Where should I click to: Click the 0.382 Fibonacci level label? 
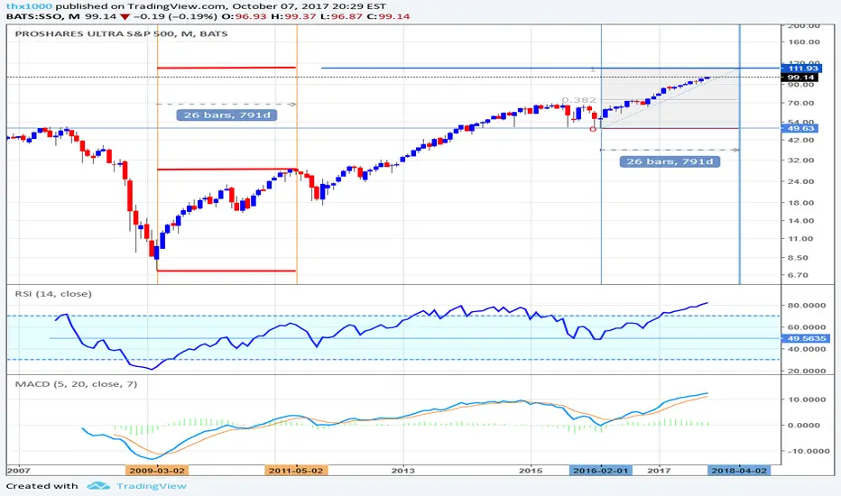click(578, 100)
